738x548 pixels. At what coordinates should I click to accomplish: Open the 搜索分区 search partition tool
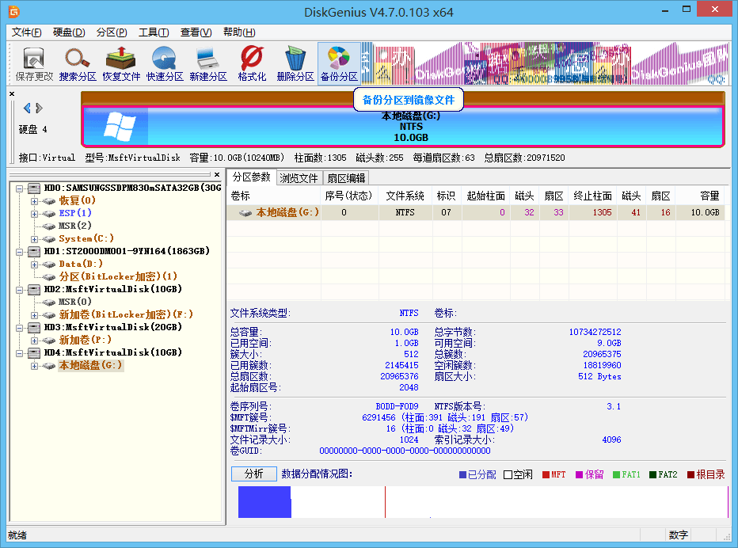coord(78,63)
